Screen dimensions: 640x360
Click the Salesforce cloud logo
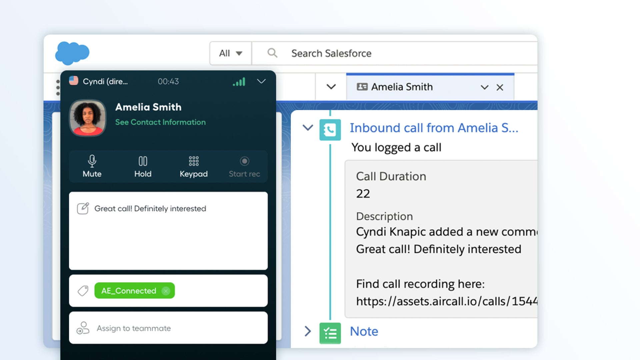coord(72,53)
